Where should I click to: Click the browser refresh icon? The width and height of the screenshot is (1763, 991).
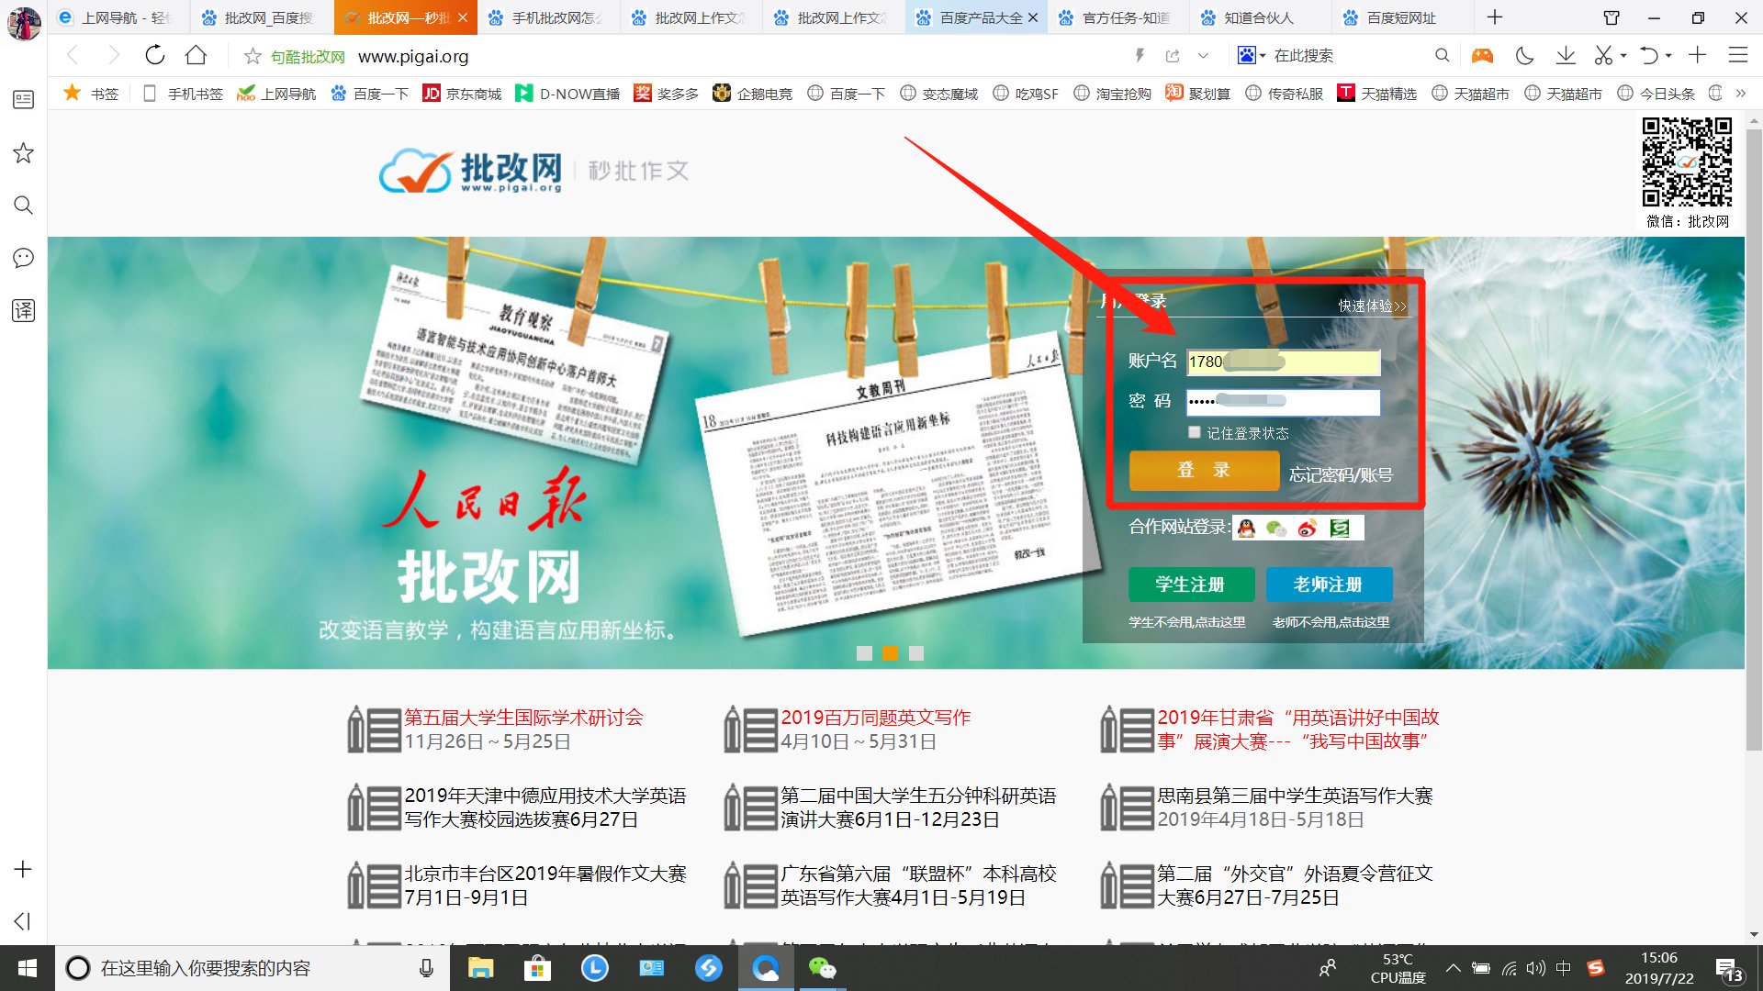point(155,55)
